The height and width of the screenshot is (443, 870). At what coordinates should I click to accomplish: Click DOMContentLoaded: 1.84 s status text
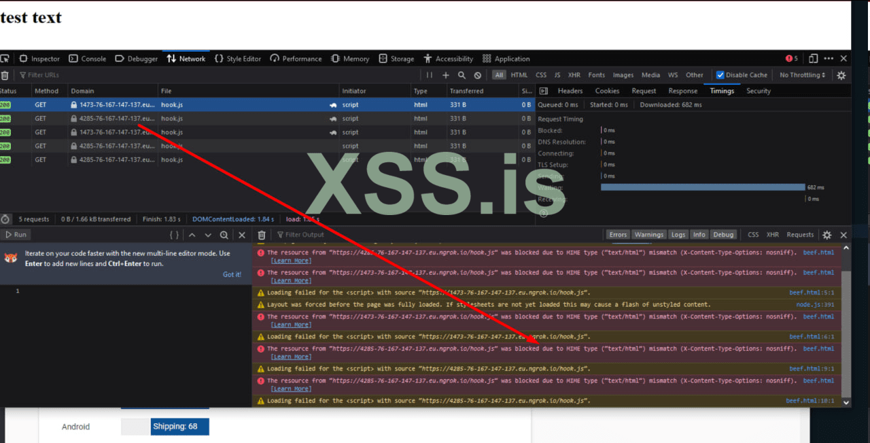(233, 219)
